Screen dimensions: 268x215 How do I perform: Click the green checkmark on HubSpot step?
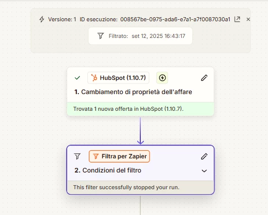coord(77,78)
